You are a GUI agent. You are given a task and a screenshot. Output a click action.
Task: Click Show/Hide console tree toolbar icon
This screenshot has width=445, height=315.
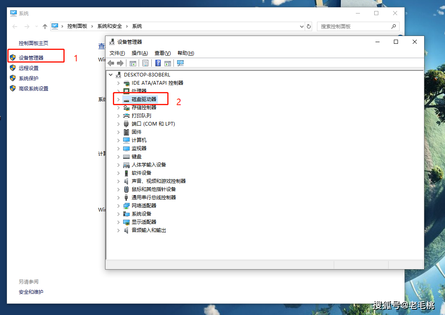pyautogui.click(x=133, y=63)
